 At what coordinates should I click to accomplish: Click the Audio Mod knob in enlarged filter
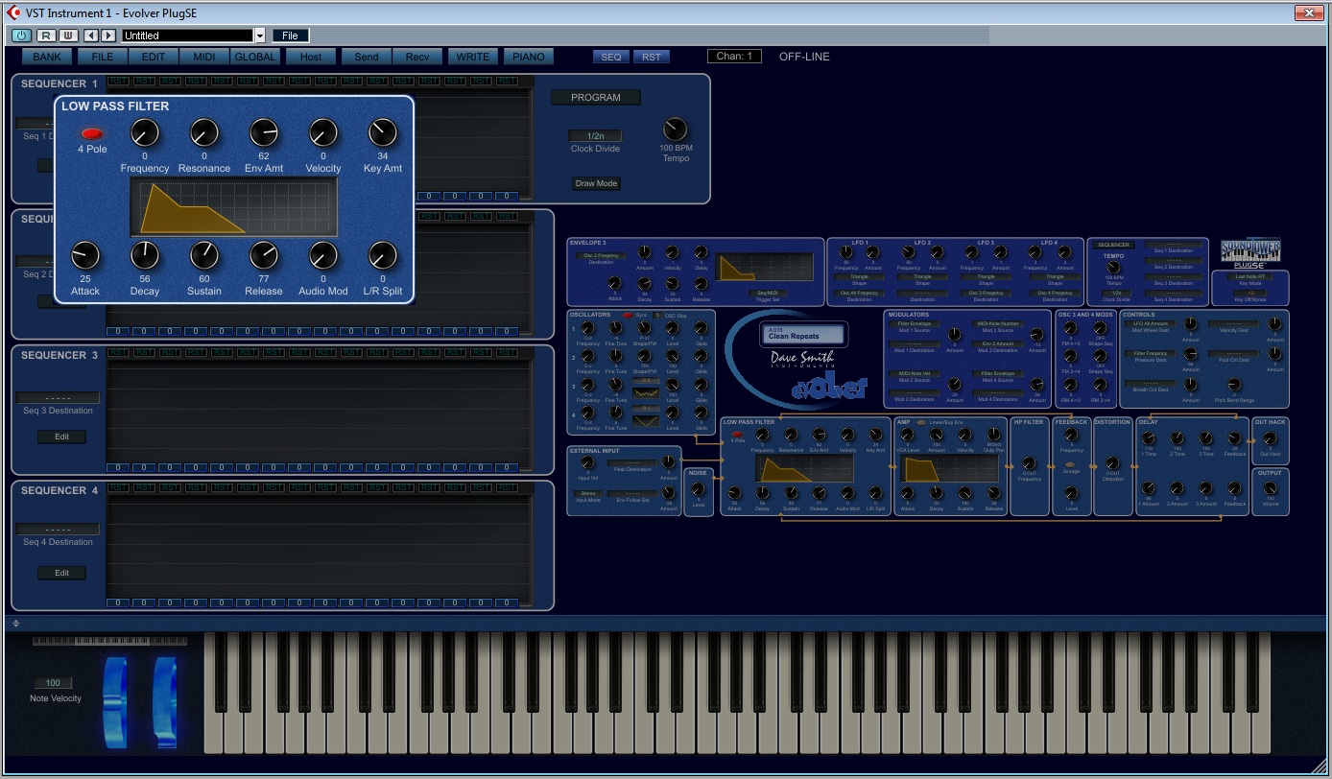(x=323, y=255)
